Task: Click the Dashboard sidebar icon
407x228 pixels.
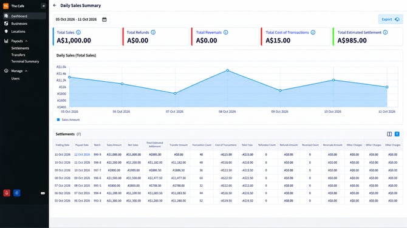Action: point(6,16)
